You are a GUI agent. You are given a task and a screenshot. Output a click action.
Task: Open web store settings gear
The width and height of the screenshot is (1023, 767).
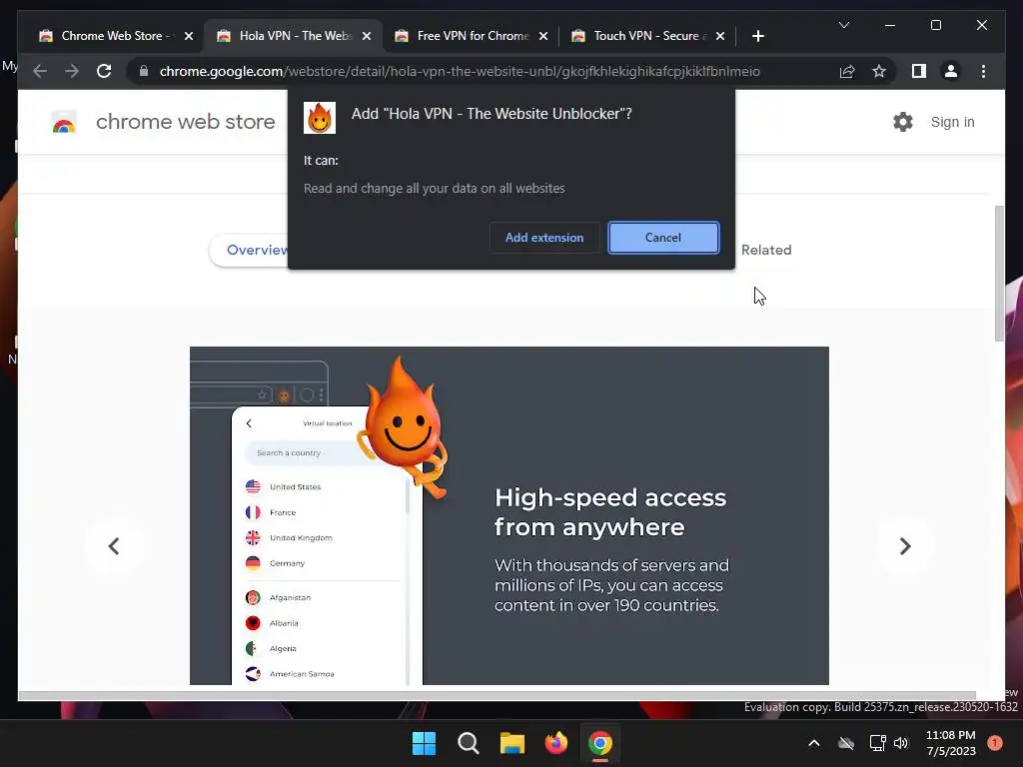(903, 122)
